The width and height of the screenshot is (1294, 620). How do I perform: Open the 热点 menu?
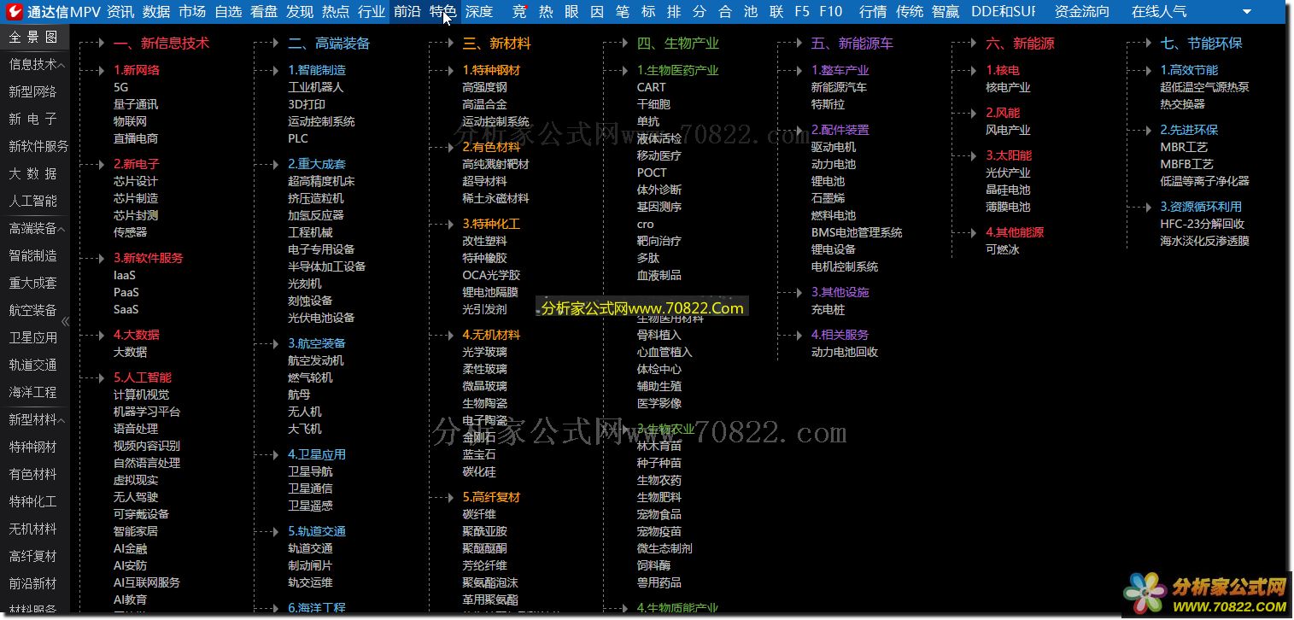(x=336, y=12)
